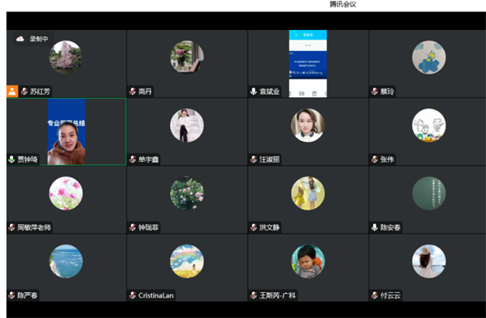This screenshot has width=486, height=318.
Task: Select the ocean avatar of 陈严春
Action: (x=66, y=261)
